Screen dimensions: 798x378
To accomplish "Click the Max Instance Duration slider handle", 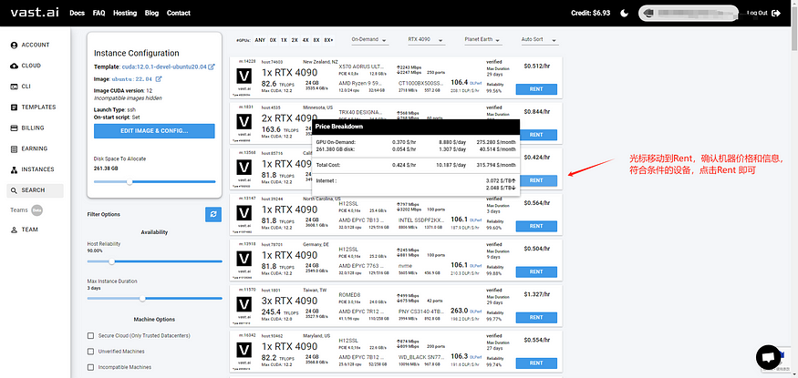I will point(142,299).
